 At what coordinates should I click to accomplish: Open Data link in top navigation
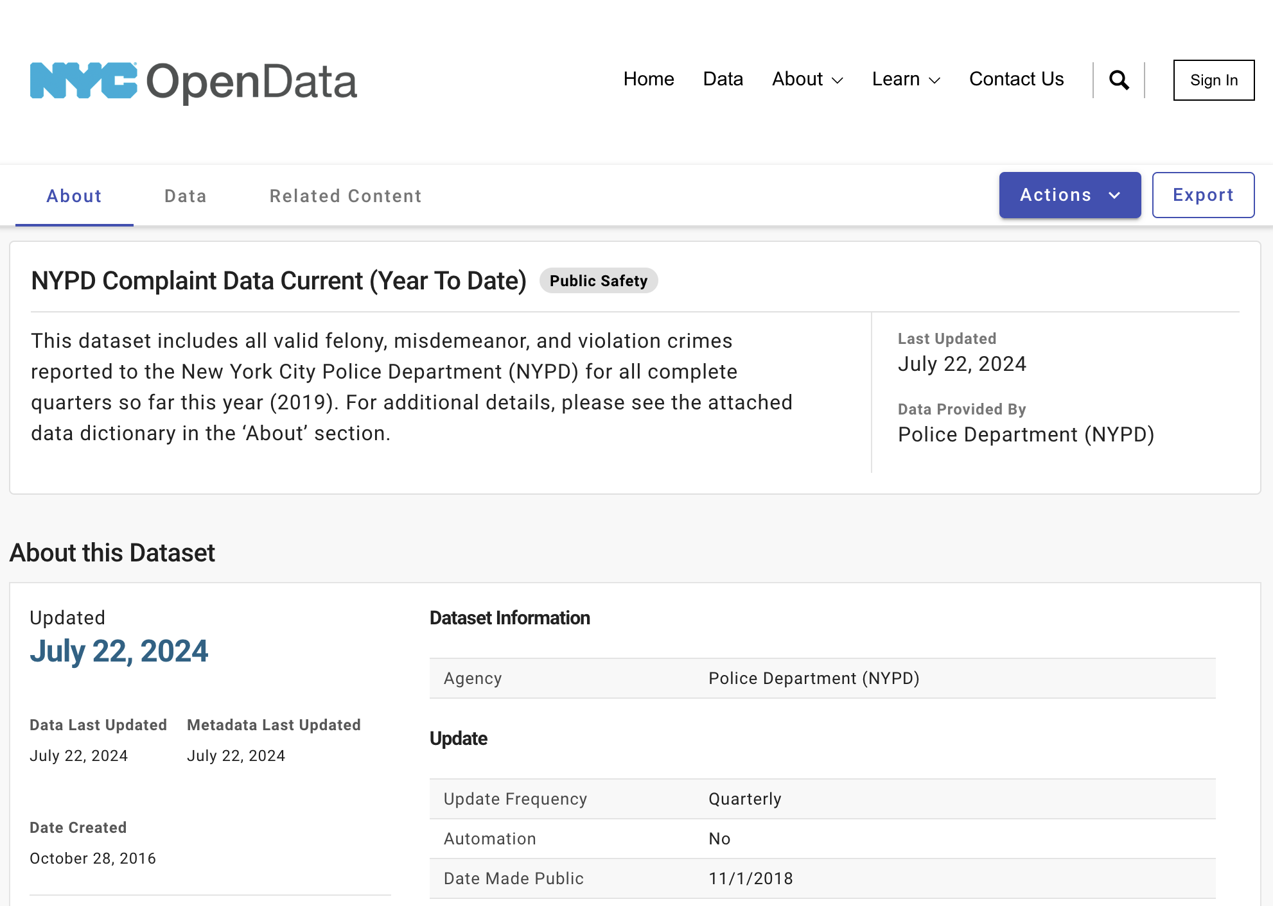[723, 79]
